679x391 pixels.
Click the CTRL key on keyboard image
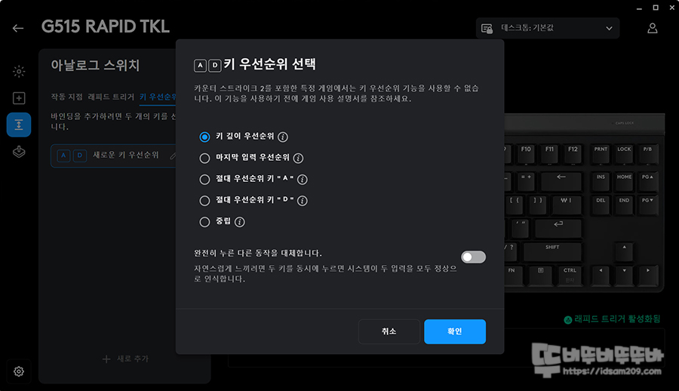[570, 276]
